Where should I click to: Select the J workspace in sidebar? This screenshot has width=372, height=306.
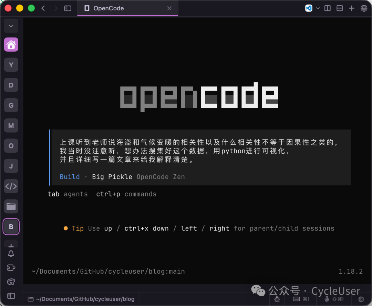point(11,166)
